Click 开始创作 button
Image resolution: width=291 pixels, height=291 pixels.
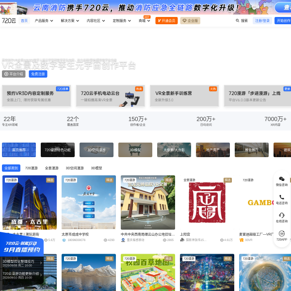click(283, 20)
